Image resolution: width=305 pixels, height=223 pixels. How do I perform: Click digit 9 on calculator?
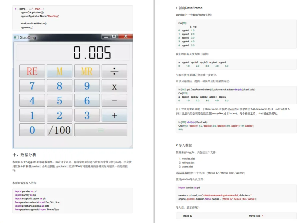point(87,86)
